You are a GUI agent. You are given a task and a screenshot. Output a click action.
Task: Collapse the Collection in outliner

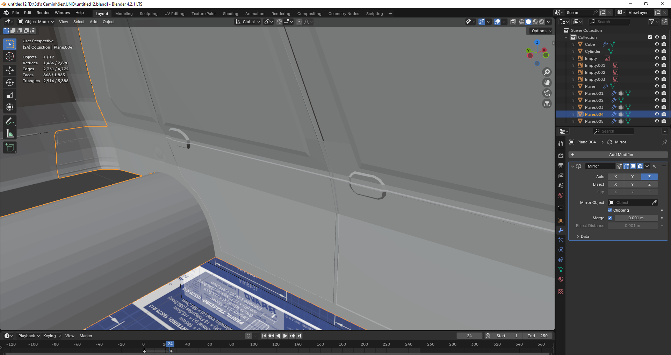pos(566,37)
